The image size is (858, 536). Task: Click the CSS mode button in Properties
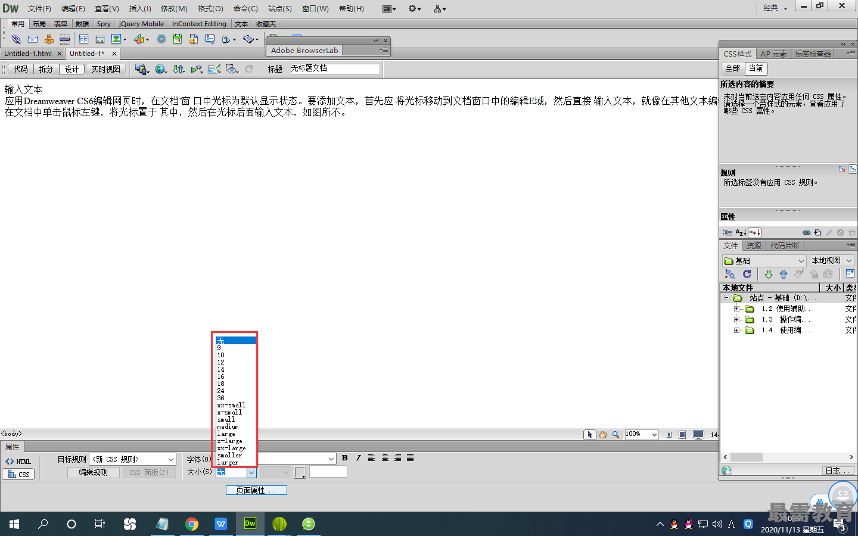18,474
